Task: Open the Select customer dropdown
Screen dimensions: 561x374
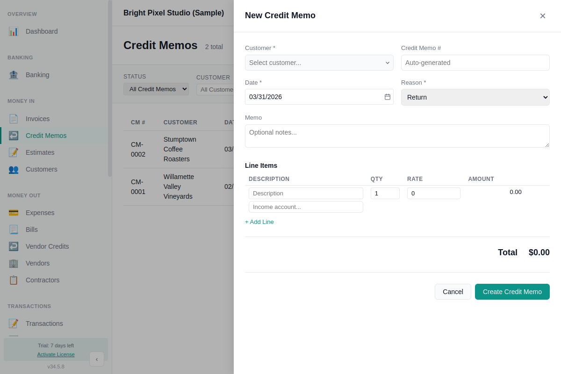Action: coord(319,62)
